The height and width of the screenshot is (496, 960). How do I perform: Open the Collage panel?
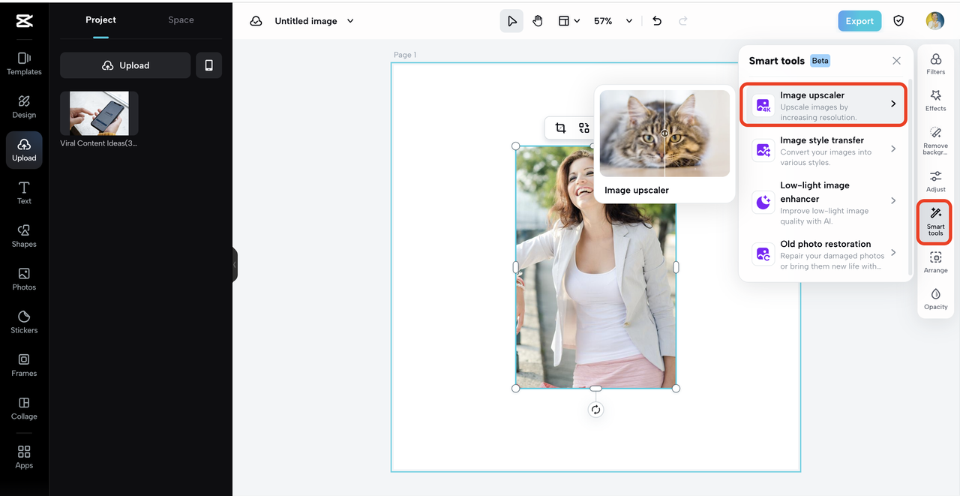[x=24, y=408]
